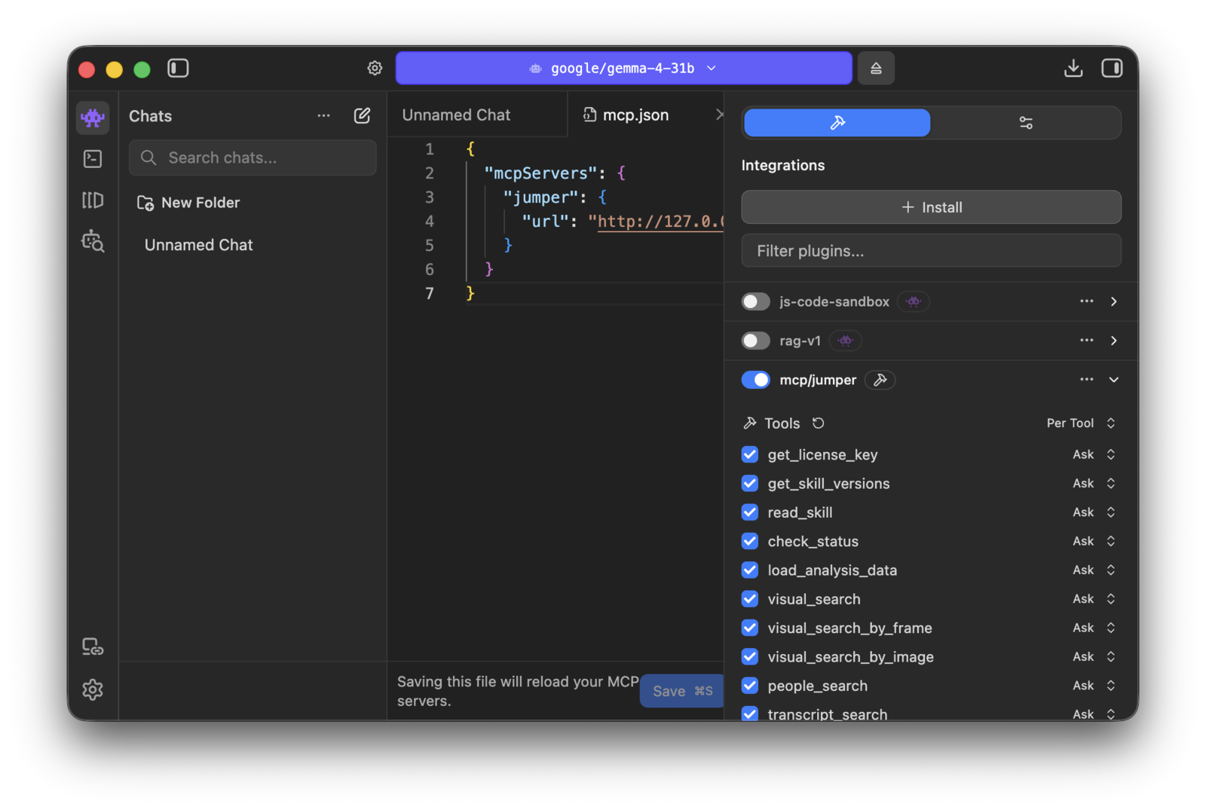Open more options for js-code-sandbox
The width and height of the screenshot is (1206, 810).
tap(1086, 301)
